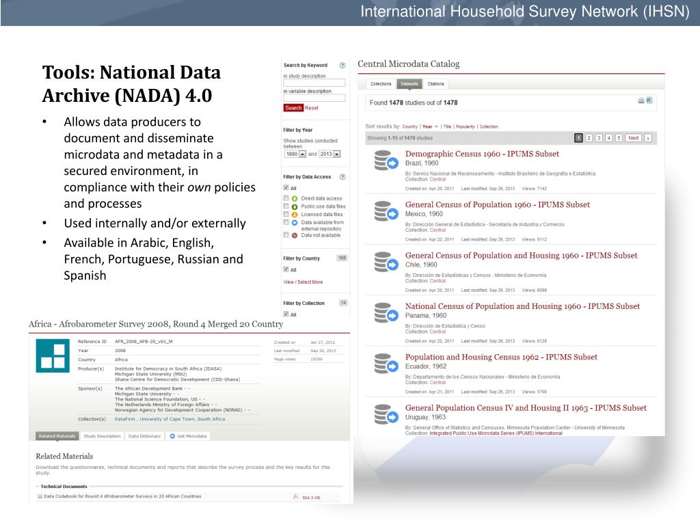Sort results by Popularity
The image size is (700, 525).
coord(465,126)
